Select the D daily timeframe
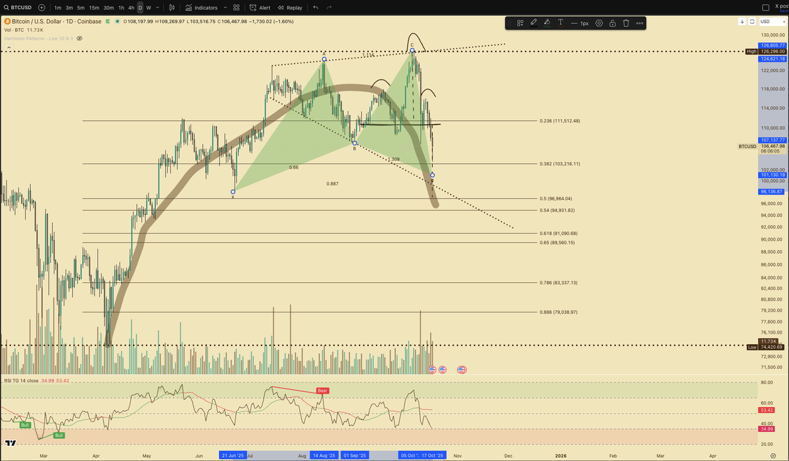Screen dimensions: 789x461 coord(140,8)
